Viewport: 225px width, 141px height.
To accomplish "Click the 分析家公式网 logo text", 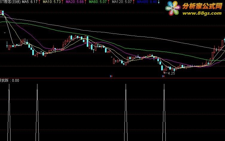I will tap(202, 6).
